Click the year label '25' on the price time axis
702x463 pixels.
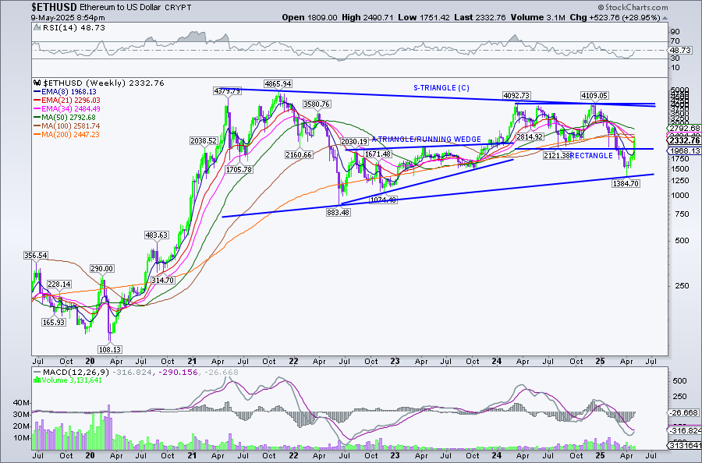click(x=600, y=362)
